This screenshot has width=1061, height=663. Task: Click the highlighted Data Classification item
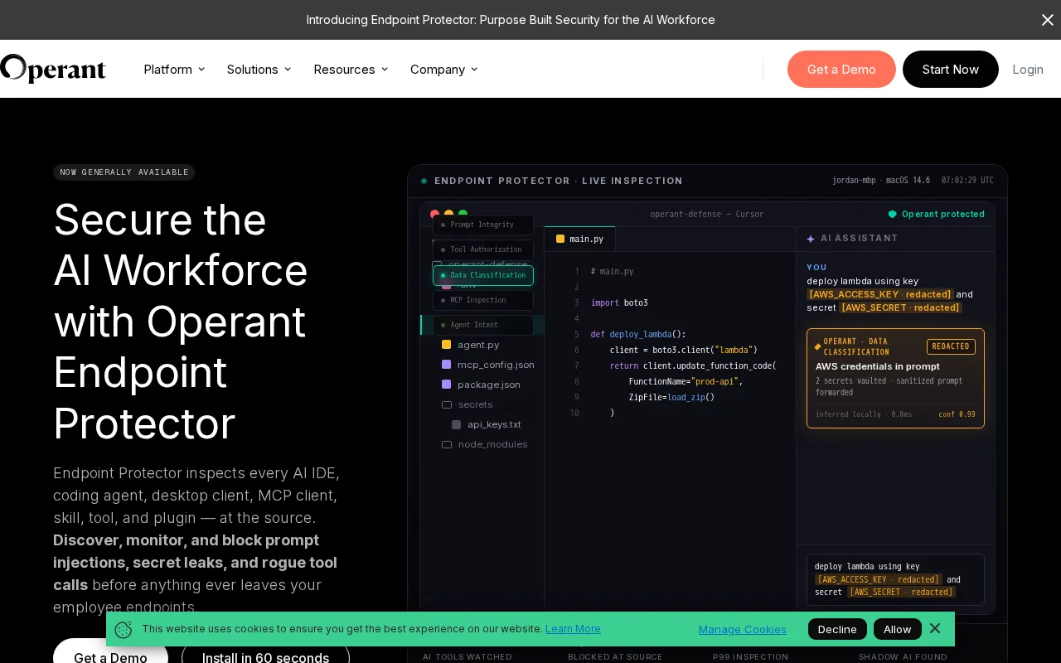point(482,275)
